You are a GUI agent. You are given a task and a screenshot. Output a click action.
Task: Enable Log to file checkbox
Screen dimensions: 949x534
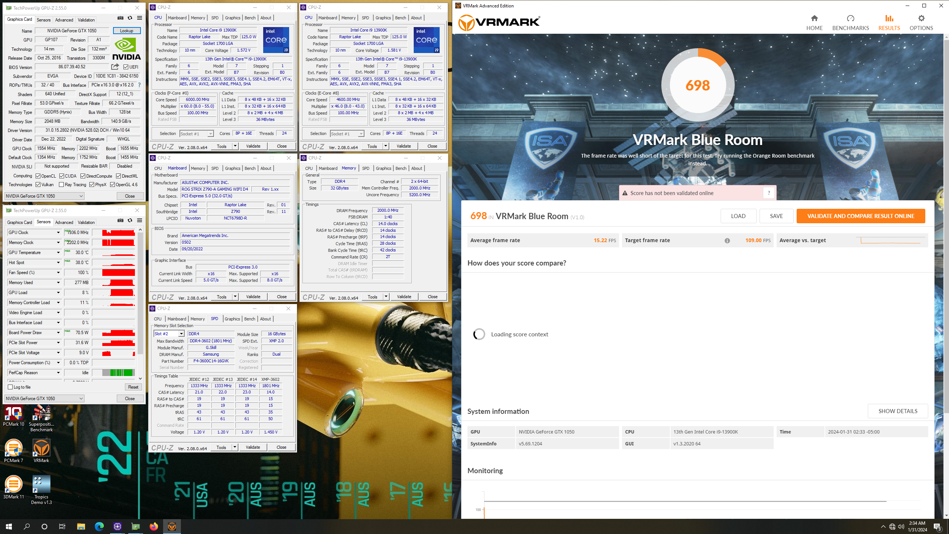(x=10, y=387)
